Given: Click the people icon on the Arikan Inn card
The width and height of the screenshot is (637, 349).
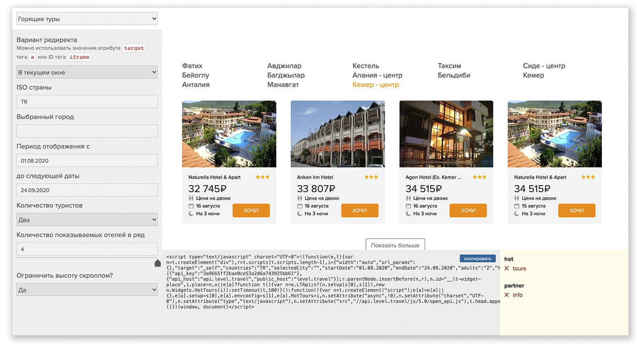Looking at the screenshot, I should [x=300, y=198].
